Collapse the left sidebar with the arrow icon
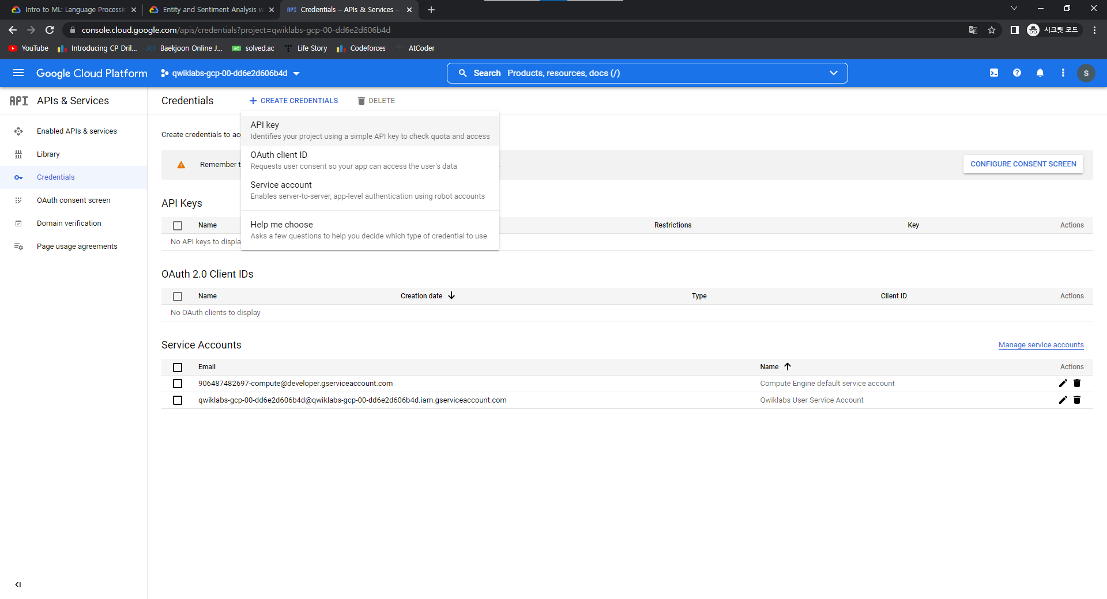This screenshot has width=1107, height=599. pyautogui.click(x=18, y=585)
